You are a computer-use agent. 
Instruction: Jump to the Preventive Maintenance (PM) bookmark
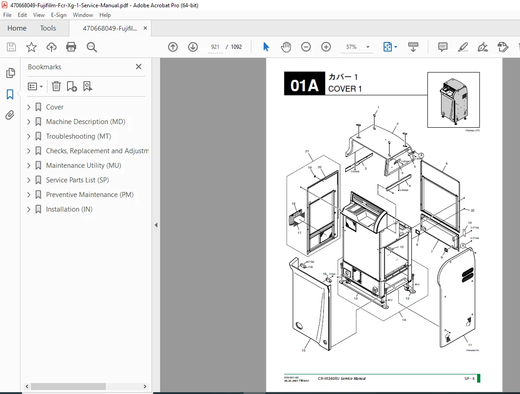pos(89,195)
